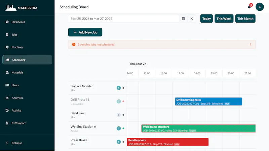Screen dimensions: 269x151
Task: Click the 14:00 time header
Action: [x=130, y=73]
